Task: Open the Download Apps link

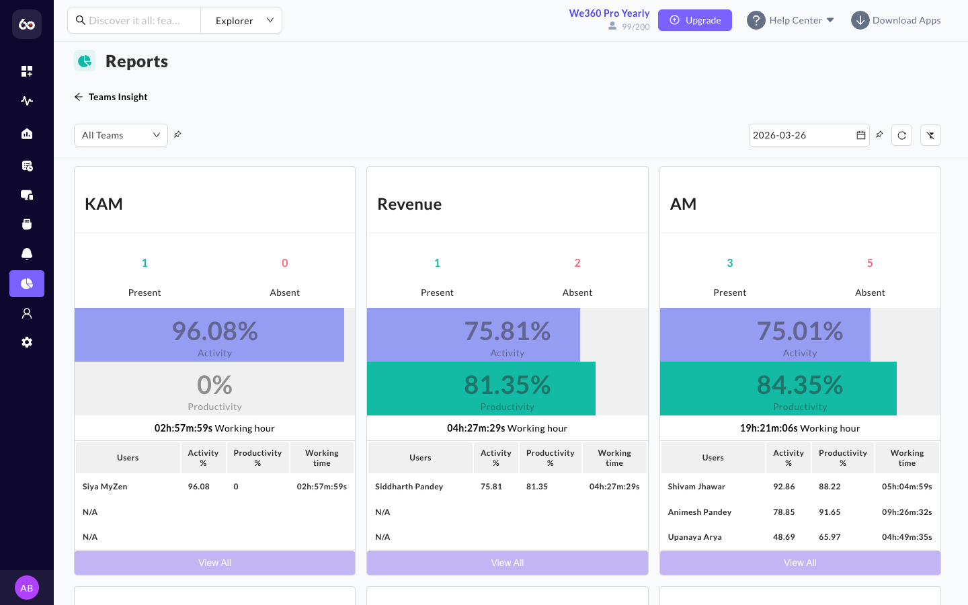Action: (906, 20)
